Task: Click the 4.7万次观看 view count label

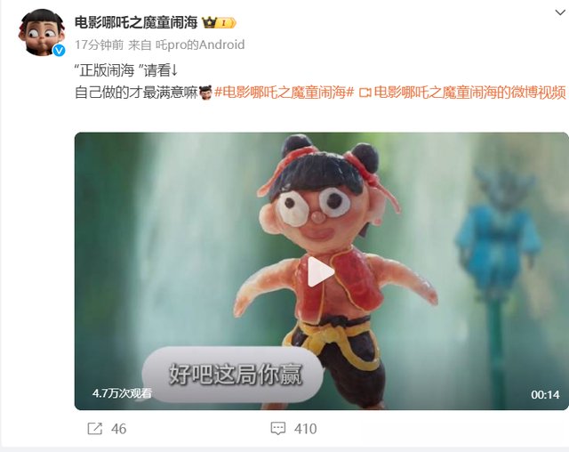Action: [x=122, y=393]
